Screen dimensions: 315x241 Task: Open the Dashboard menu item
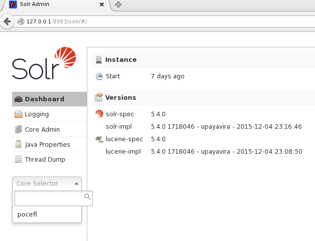pos(49,99)
